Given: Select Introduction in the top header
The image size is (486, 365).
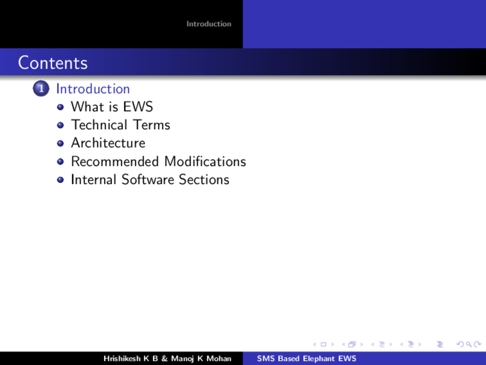Looking at the screenshot, I should 209,24.
